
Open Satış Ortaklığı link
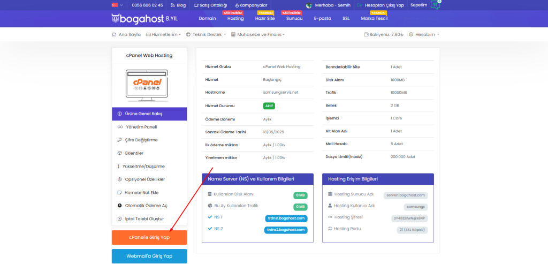point(211,5)
